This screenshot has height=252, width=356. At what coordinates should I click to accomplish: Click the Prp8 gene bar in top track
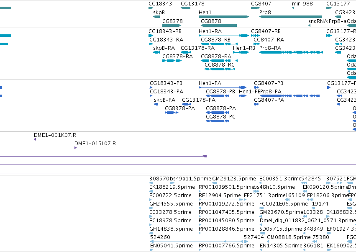tap(290, 17)
